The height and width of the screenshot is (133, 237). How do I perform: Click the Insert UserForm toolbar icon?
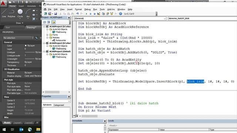click(50, 14)
